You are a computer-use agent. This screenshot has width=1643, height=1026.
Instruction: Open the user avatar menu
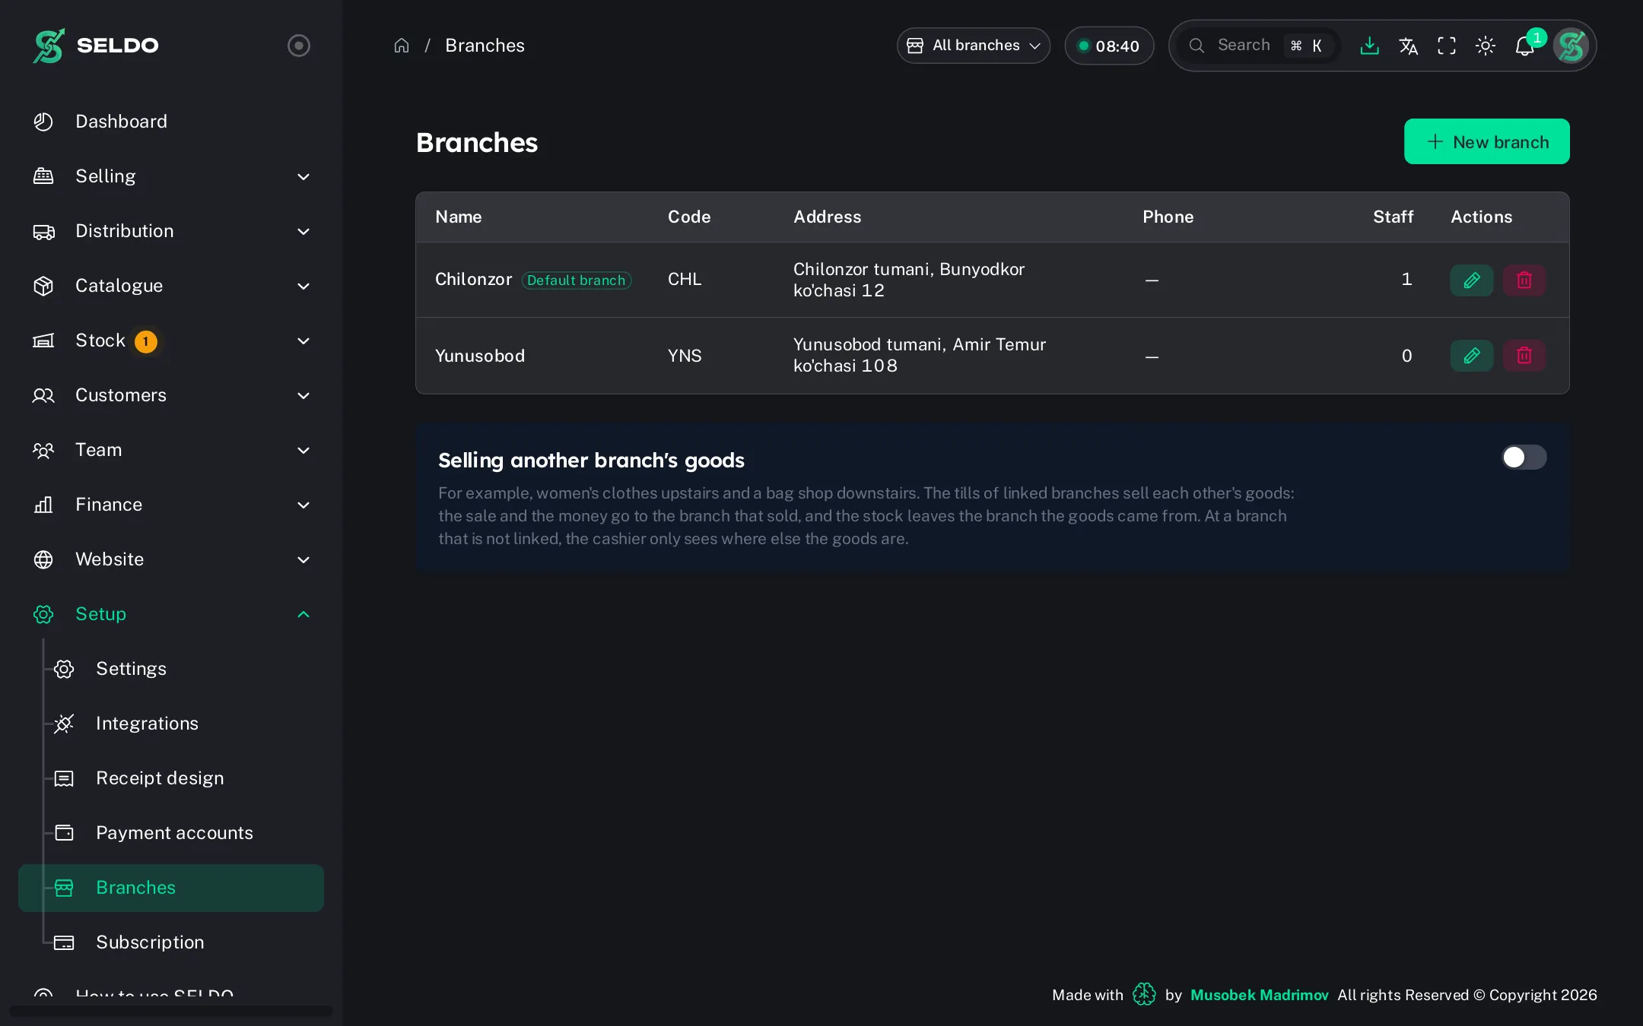[1571, 46]
